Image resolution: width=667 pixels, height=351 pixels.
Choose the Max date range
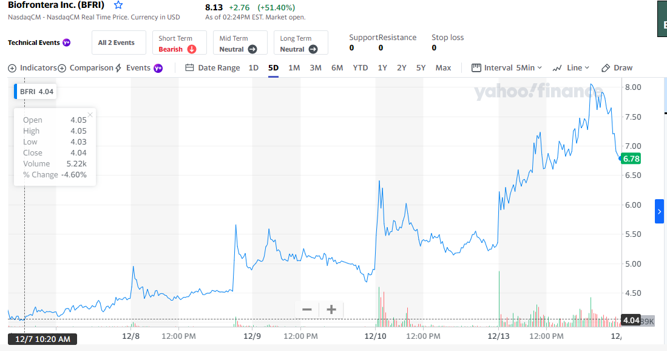443,67
